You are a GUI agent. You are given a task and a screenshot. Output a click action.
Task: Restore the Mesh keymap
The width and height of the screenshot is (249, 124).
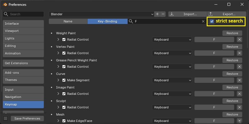click(x=232, y=114)
